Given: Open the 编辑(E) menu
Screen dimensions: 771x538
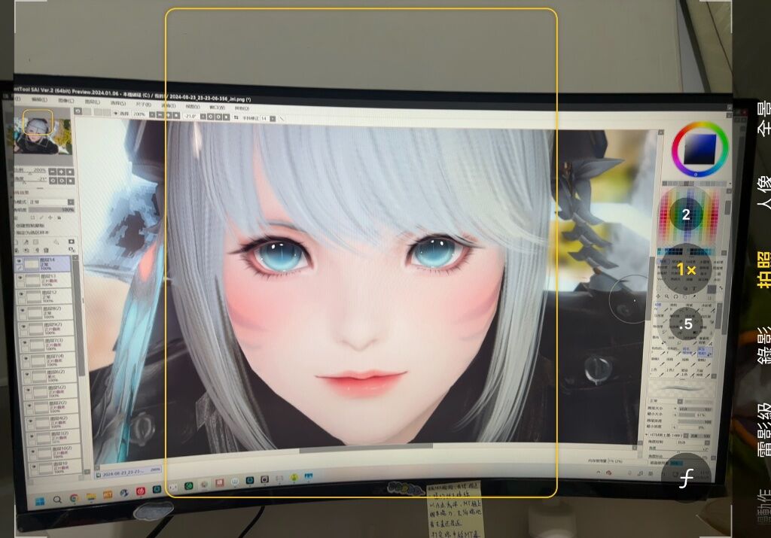Looking at the screenshot, I should click(39, 100).
